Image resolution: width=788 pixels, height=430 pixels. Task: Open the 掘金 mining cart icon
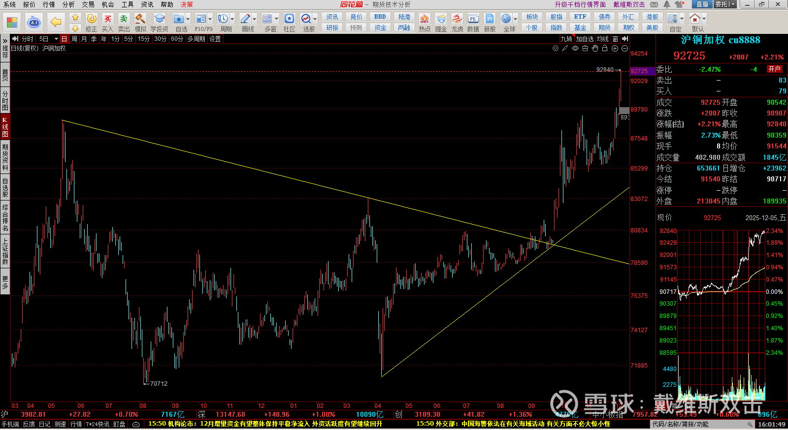click(x=441, y=23)
